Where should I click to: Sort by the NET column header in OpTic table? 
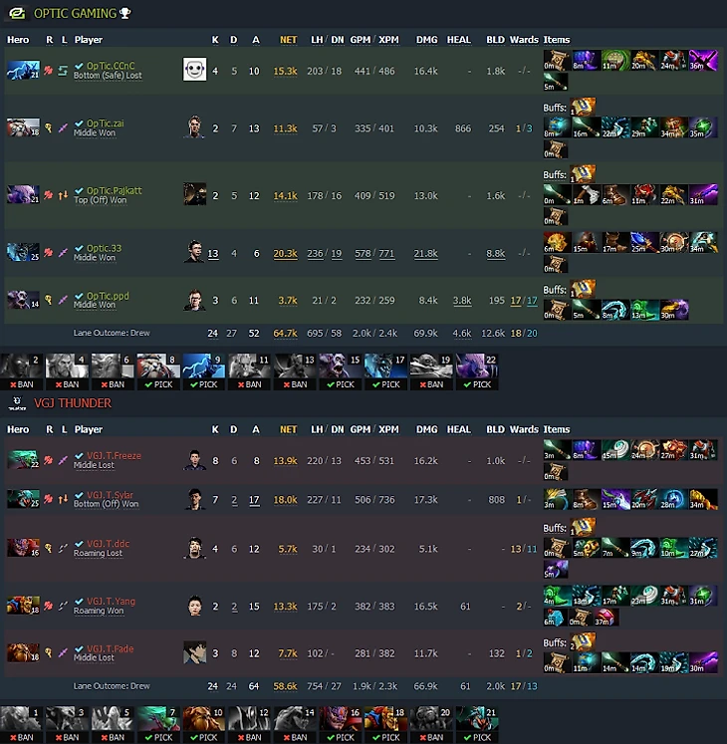click(x=288, y=40)
